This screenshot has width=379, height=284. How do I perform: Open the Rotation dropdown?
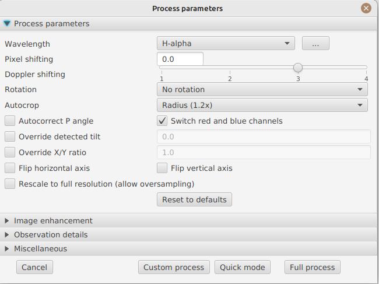click(262, 89)
